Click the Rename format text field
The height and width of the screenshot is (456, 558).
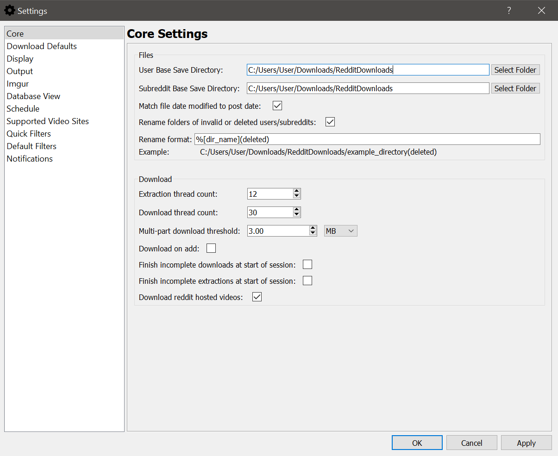tap(367, 139)
